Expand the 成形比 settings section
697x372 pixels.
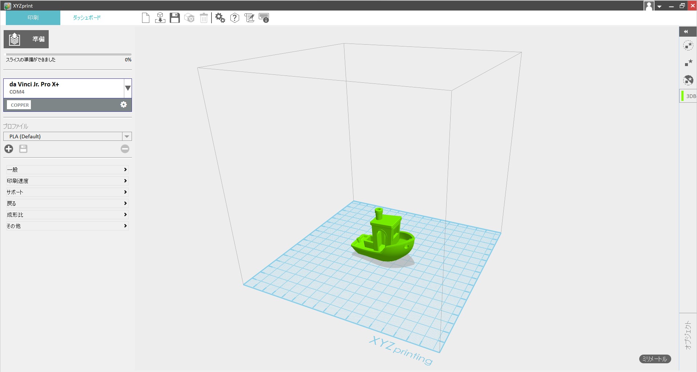click(67, 214)
